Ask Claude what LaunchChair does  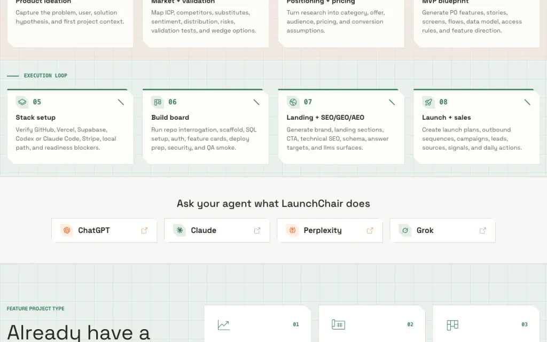pos(217,230)
